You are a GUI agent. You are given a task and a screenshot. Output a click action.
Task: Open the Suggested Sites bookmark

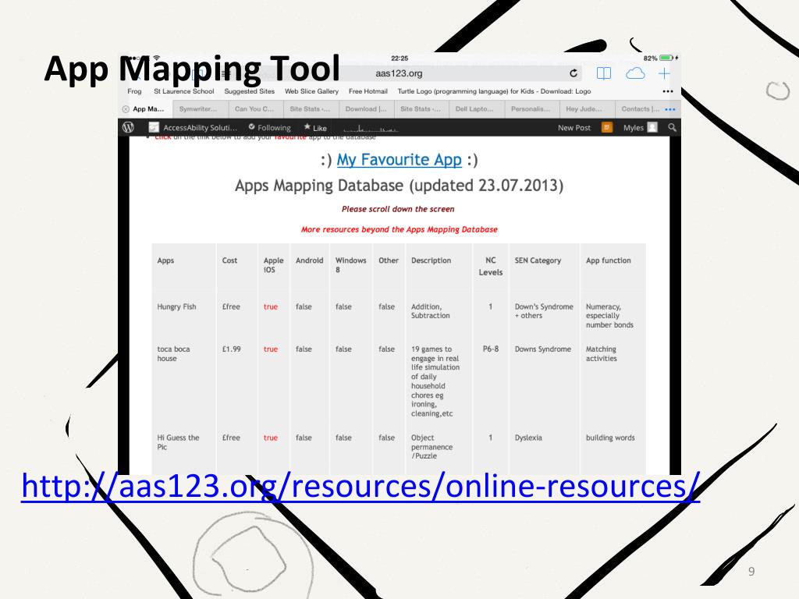(249, 91)
